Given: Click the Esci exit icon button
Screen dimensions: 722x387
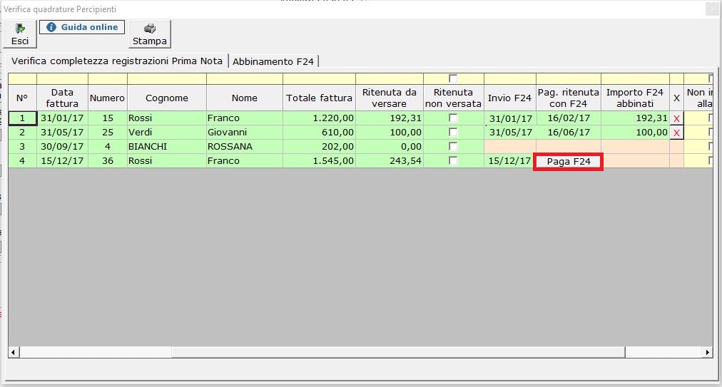Looking at the screenshot, I should pos(20,33).
